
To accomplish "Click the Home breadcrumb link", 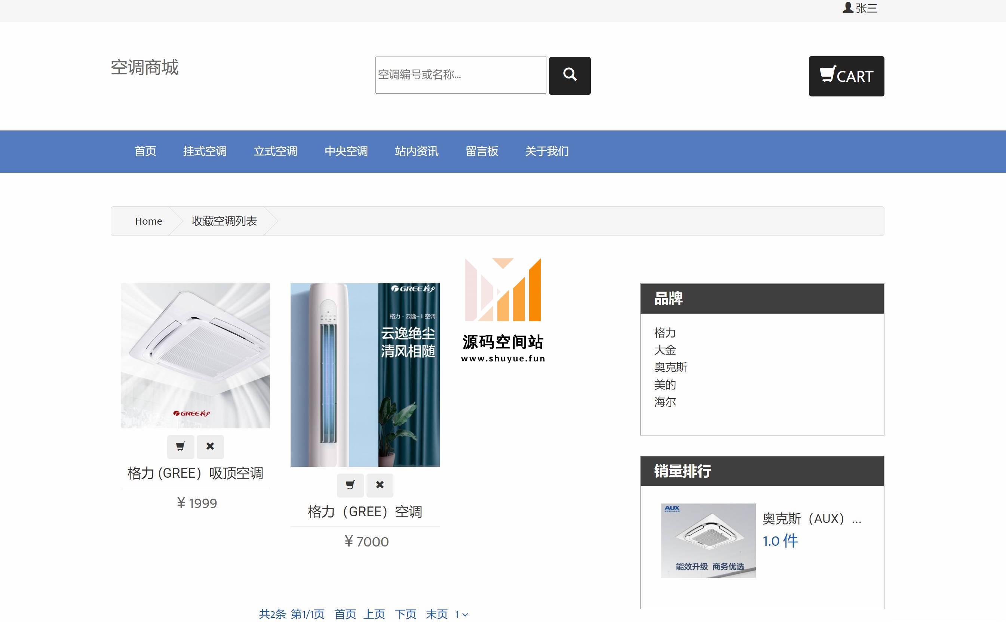I will point(148,221).
